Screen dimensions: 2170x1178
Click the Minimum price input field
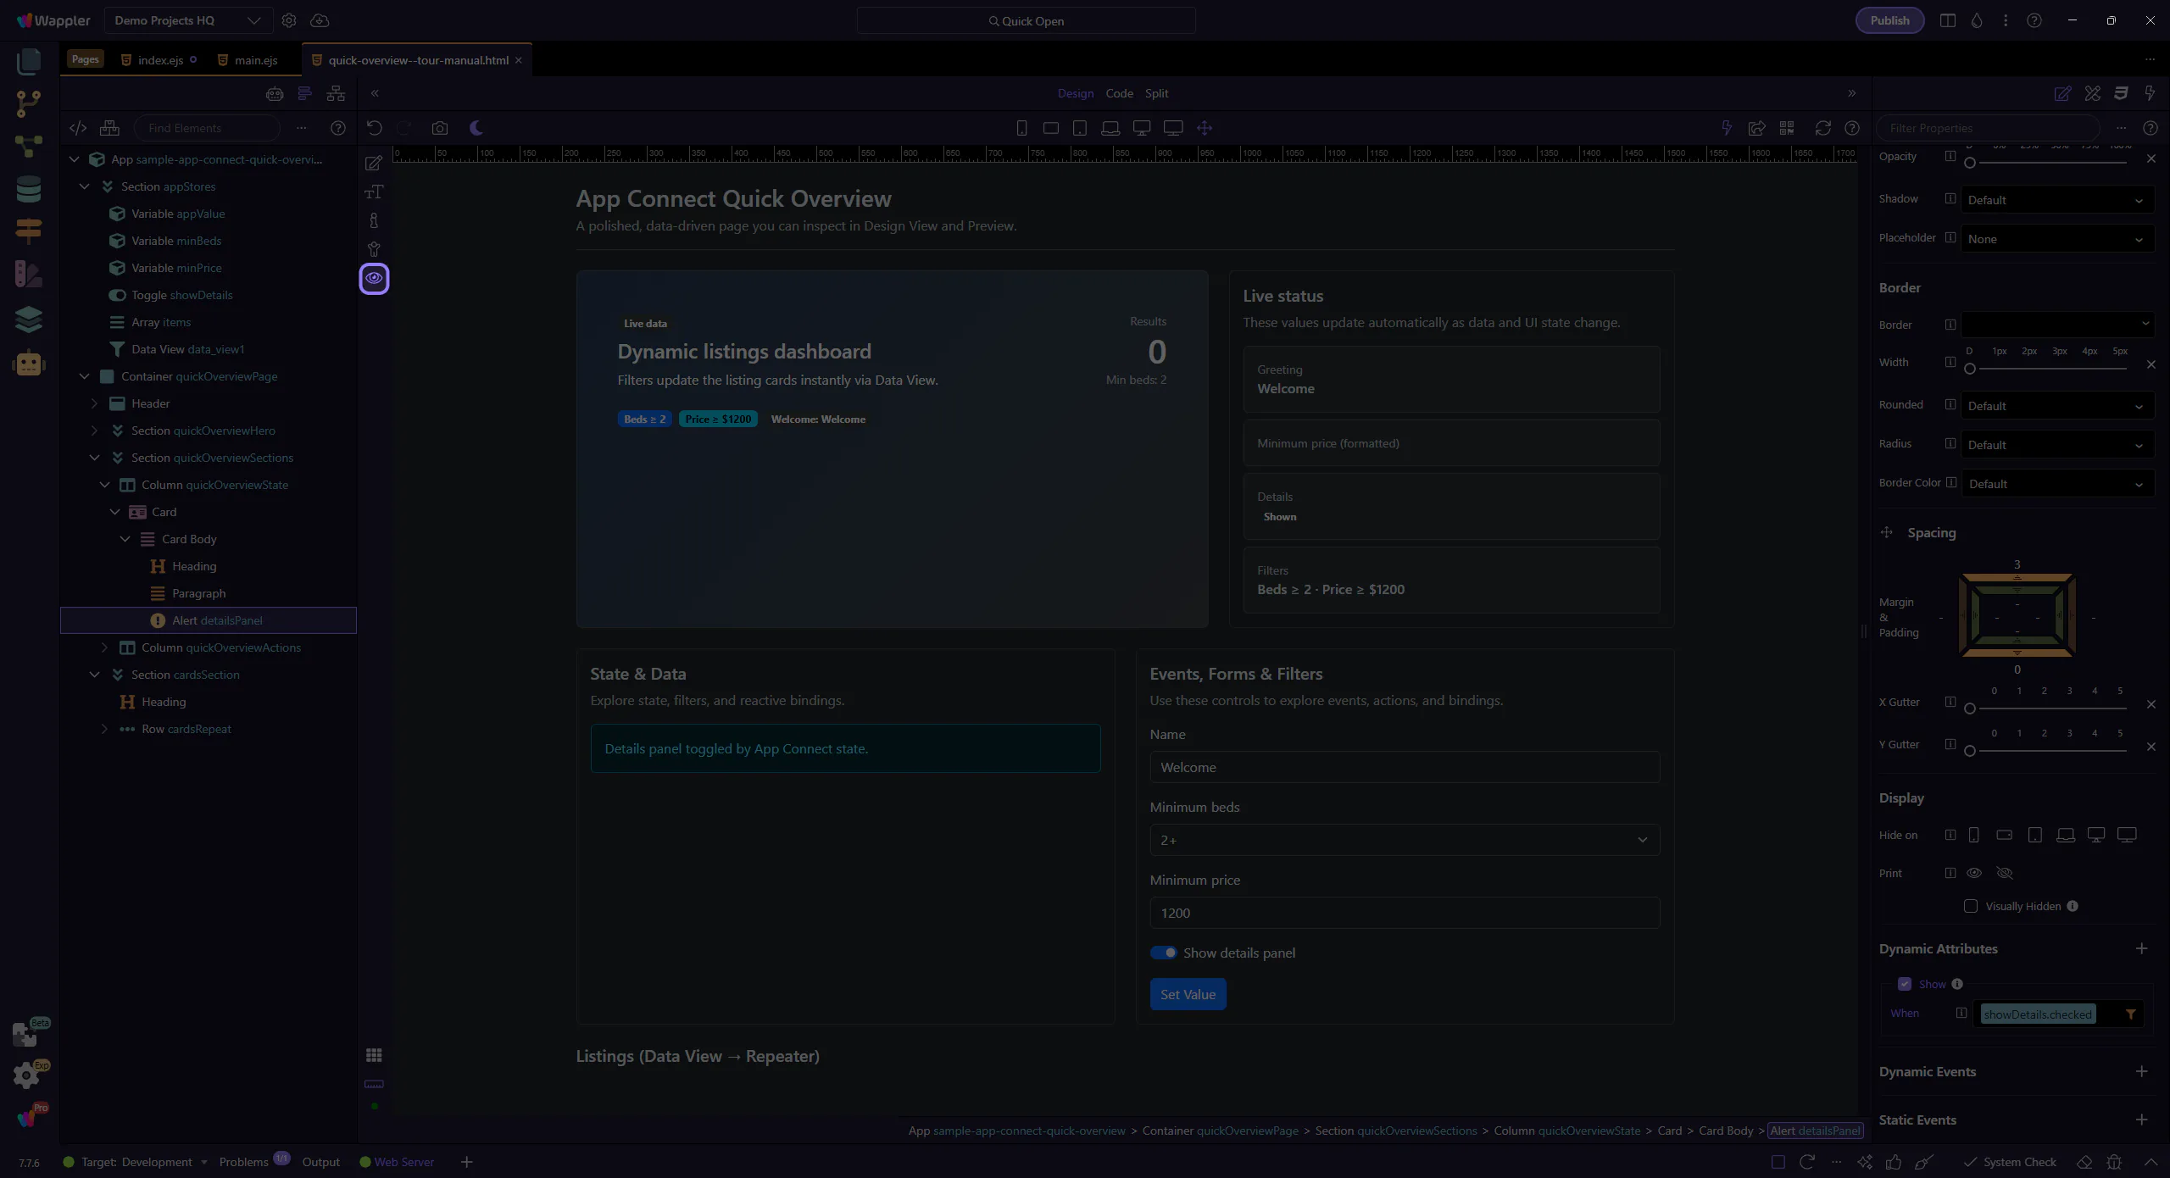coord(1404,913)
